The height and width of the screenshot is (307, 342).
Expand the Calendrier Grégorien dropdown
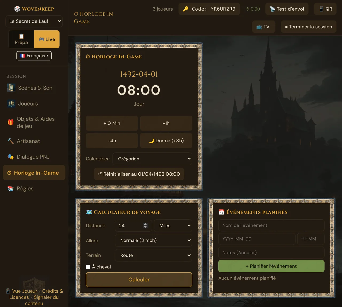pyautogui.click(x=152, y=159)
